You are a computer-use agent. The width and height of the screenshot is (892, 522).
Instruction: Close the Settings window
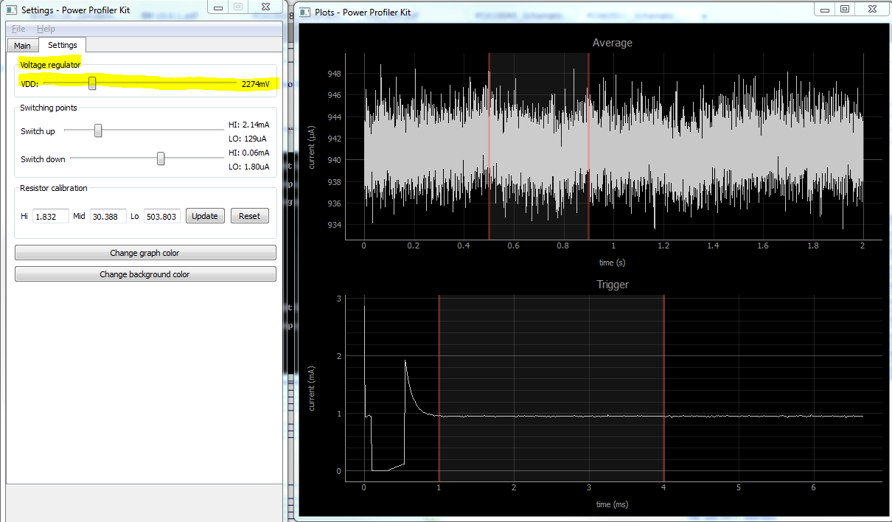click(265, 7)
